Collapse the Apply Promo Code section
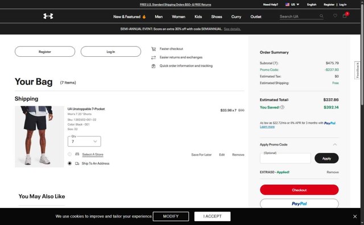This screenshot has width=364, height=225. tap(335, 144)
